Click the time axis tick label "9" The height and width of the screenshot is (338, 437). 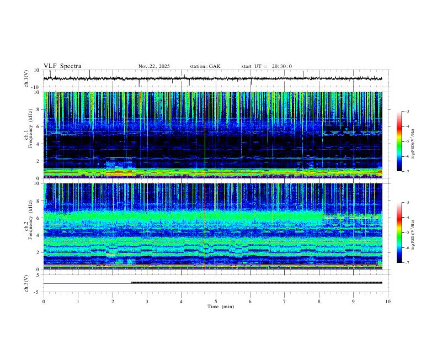(x=353, y=302)
